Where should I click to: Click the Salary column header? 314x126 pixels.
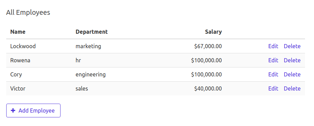click(x=213, y=32)
